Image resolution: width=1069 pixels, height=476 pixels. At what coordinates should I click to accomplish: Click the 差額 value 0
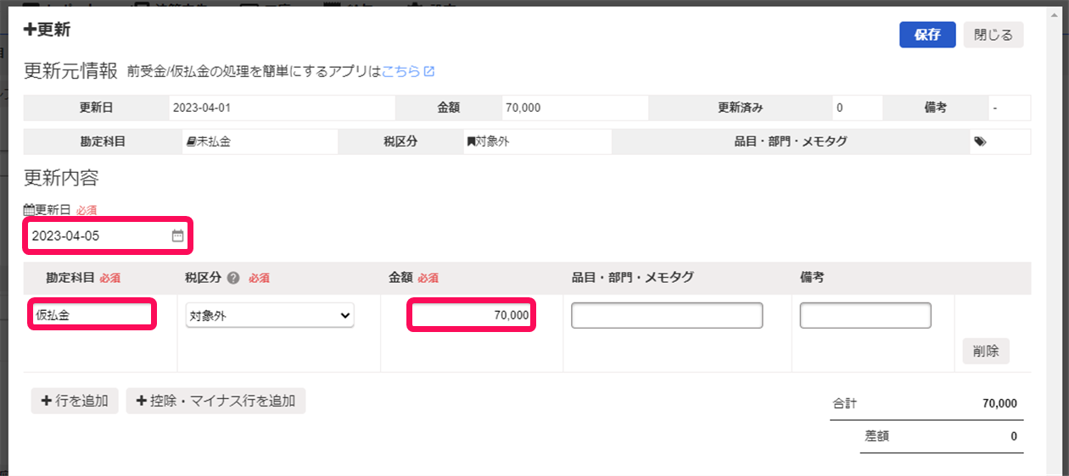pyautogui.click(x=1014, y=437)
